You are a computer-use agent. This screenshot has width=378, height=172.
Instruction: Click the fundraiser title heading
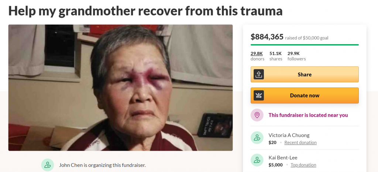(x=145, y=11)
